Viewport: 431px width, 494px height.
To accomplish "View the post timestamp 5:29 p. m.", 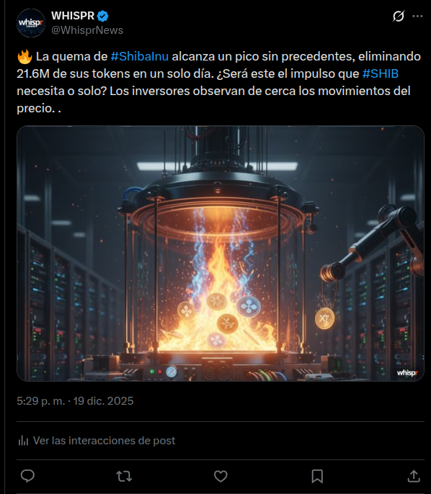I will (40, 400).
